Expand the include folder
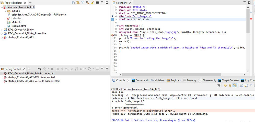The height and width of the screenshot is (122, 255). click(x=5, y=11)
